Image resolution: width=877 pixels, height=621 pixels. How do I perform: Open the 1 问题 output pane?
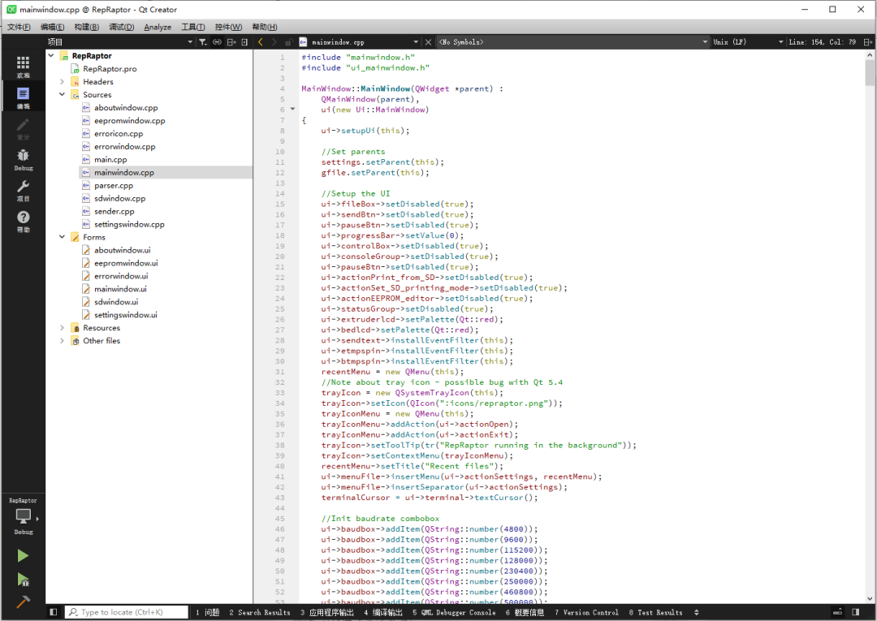point(207,612)
